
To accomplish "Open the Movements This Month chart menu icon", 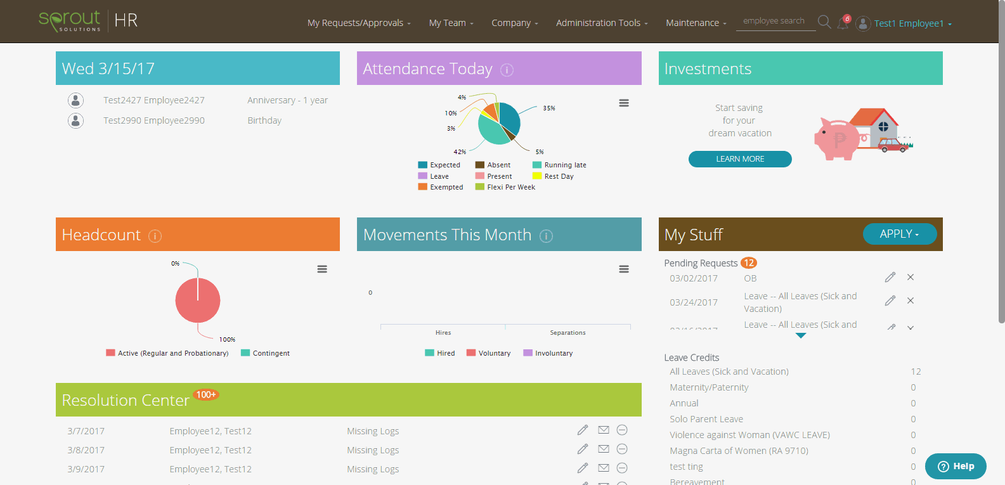I will (x=624, y=269).
